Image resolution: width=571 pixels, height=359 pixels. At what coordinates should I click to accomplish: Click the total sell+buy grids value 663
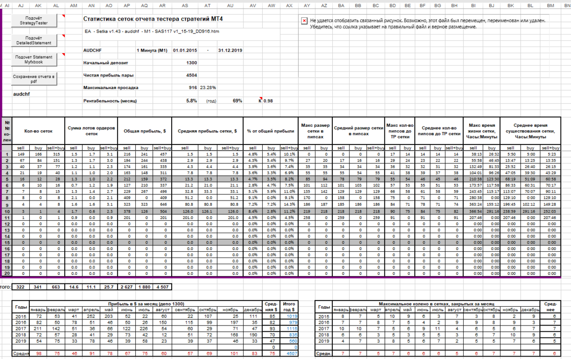tap(56, 287)
